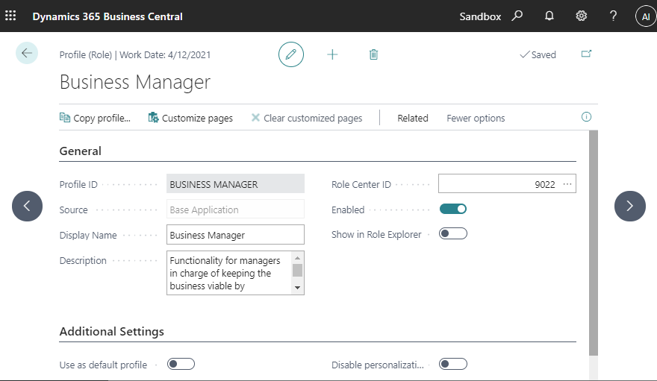Open the AI user account avatar
This screenshot has height=381, width=657.
coord(646,16)
